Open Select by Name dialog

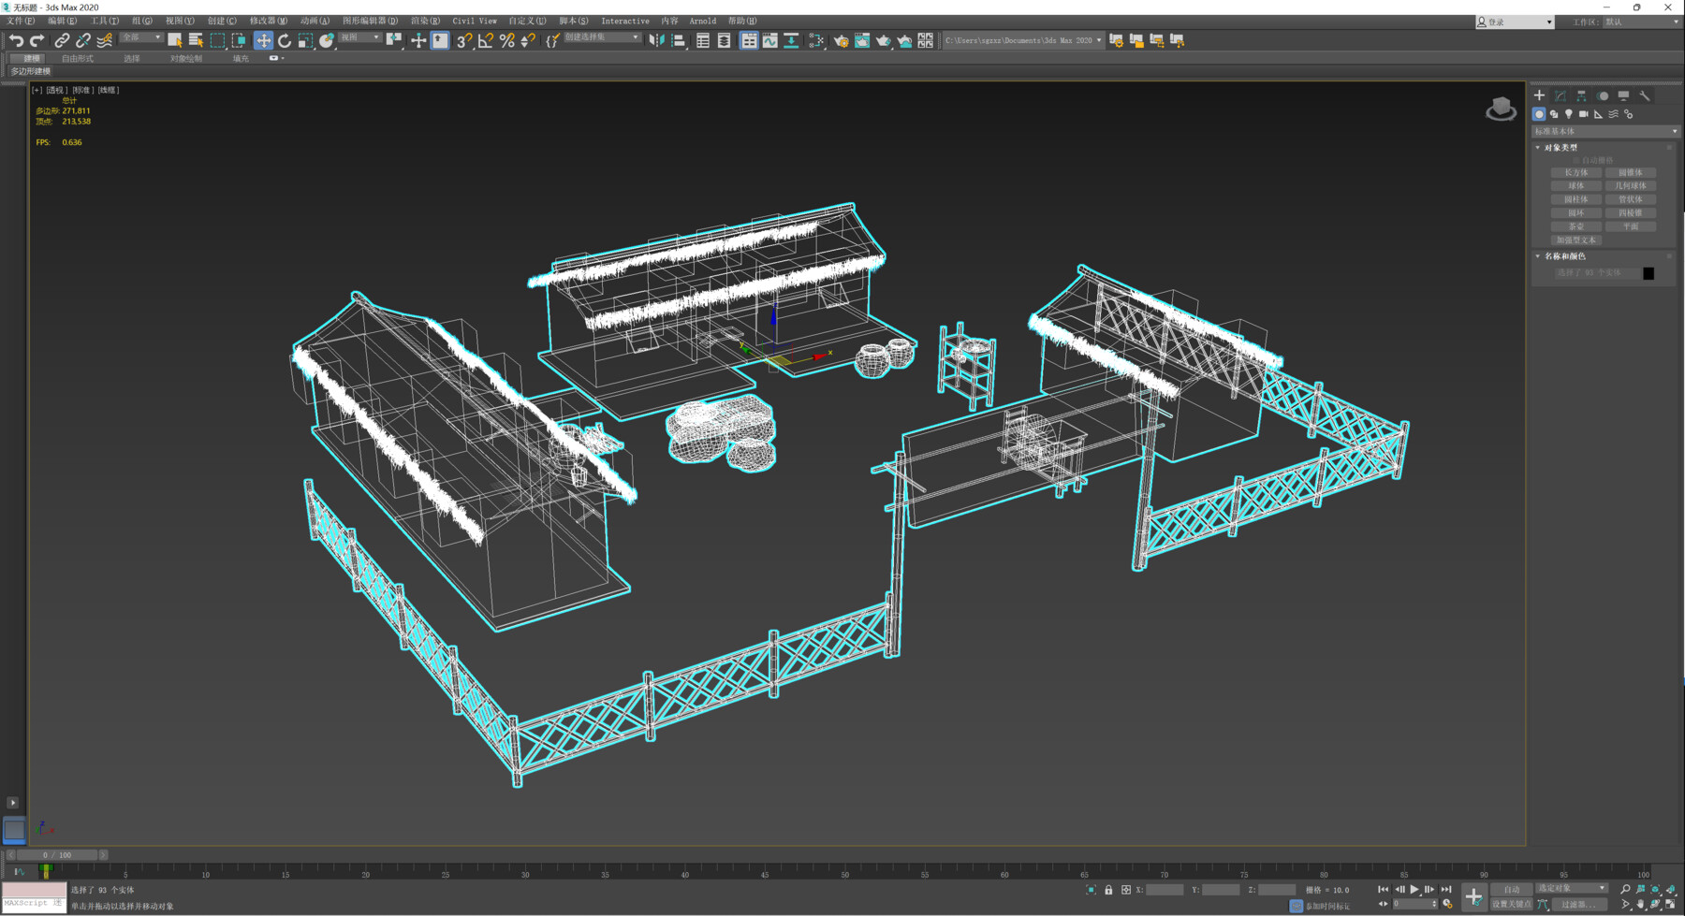coord(196,40)
